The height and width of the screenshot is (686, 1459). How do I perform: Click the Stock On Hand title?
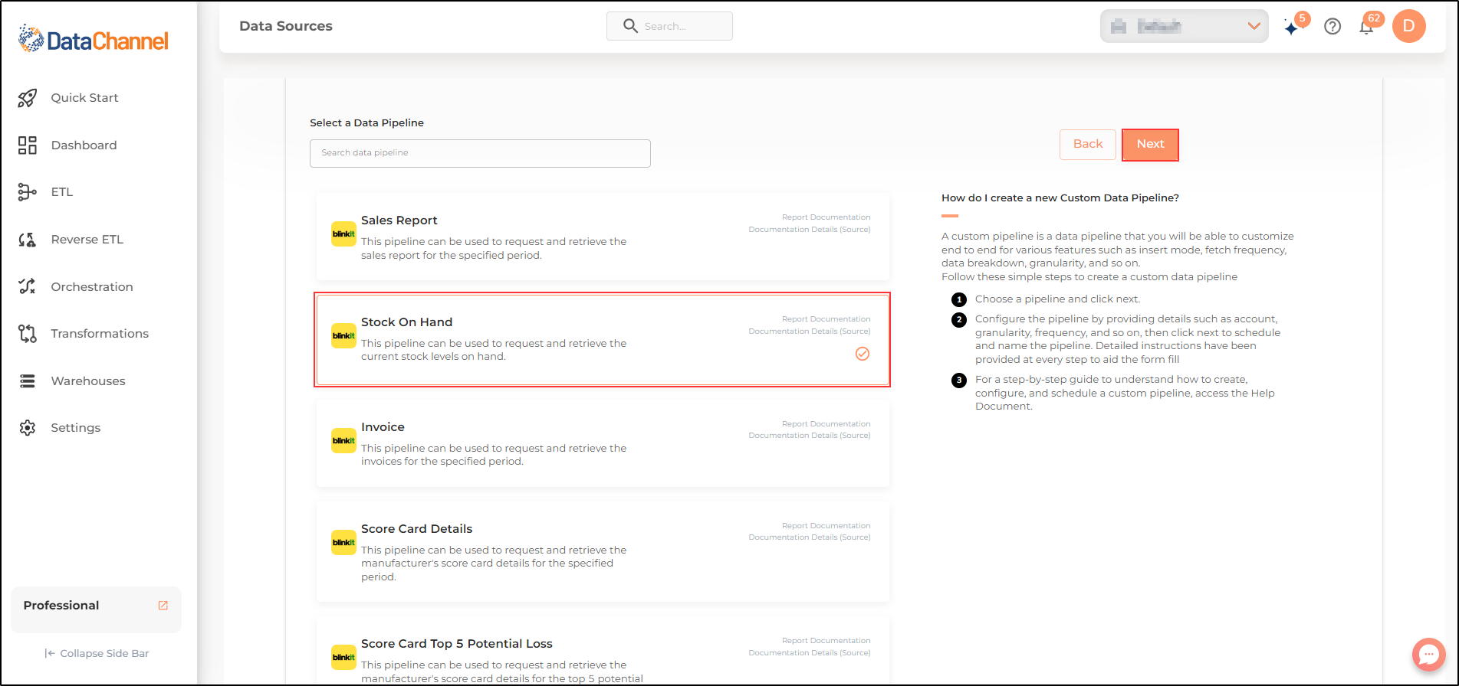coord(406,322)
